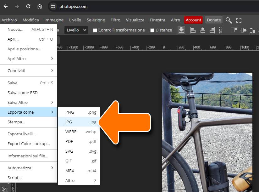The width and height of the screenshot is (259, 192).
Task: Reload the page with the refresh icon
Action: click(x=28, y=6)
